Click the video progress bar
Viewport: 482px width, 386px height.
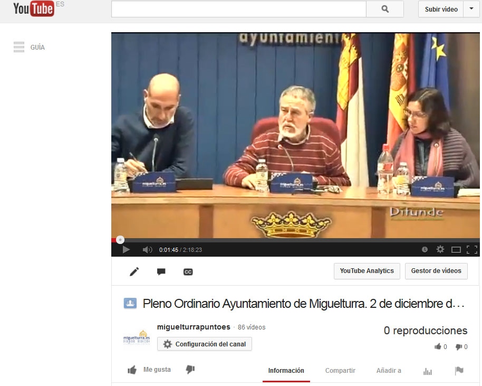295,240
